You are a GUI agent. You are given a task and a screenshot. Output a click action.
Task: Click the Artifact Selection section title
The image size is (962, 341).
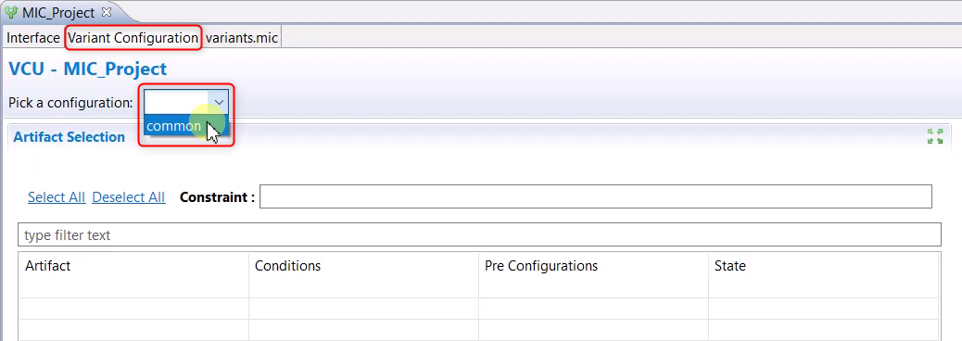70,137
